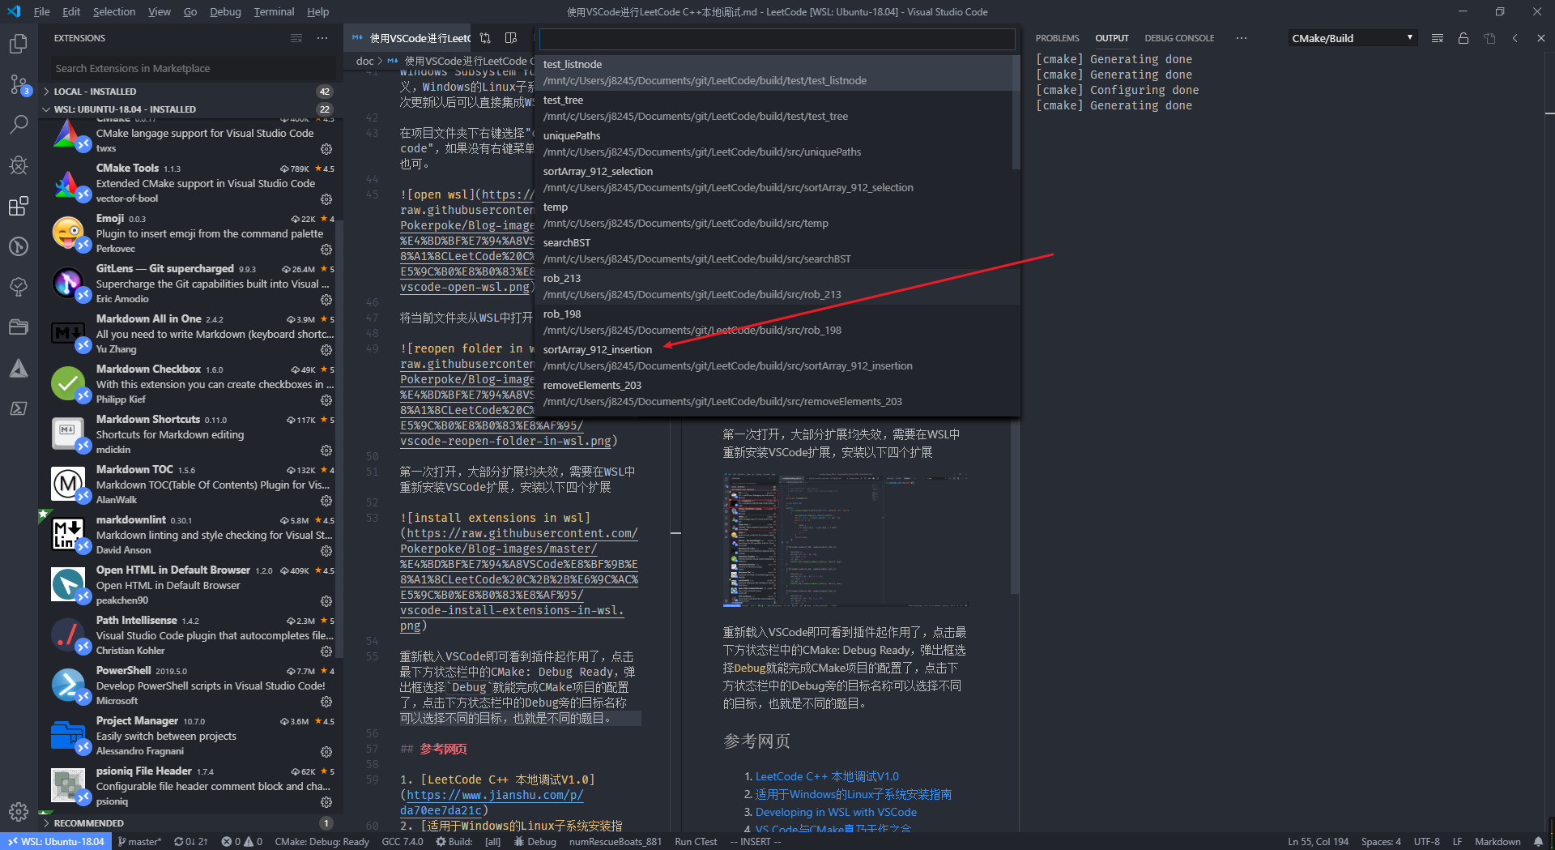Viewport: 1555px width, 850px height.
Task: Click the errors and warnings status indicator
Action: tap(241, 842)
